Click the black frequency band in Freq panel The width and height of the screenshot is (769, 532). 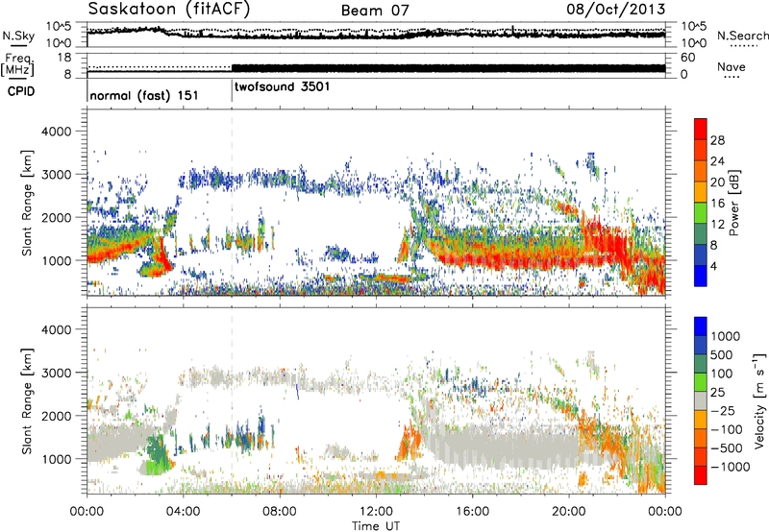coord(448,68)
